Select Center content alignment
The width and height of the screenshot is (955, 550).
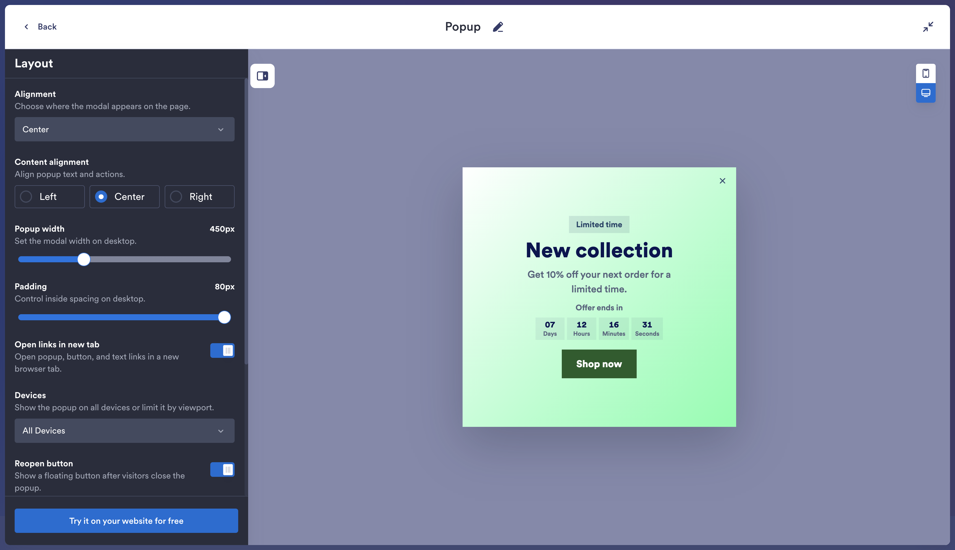point(124,196)
